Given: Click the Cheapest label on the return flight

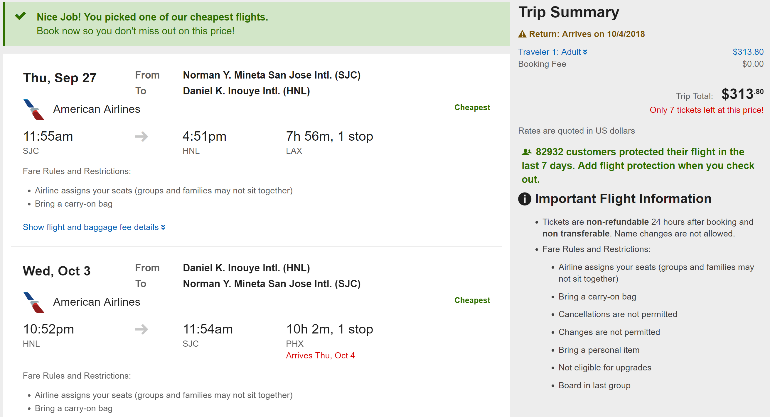Looking at the screenshot, I should point(472,300).
